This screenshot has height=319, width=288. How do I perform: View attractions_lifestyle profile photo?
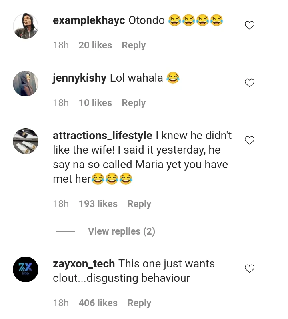click(x=26, y=141)
